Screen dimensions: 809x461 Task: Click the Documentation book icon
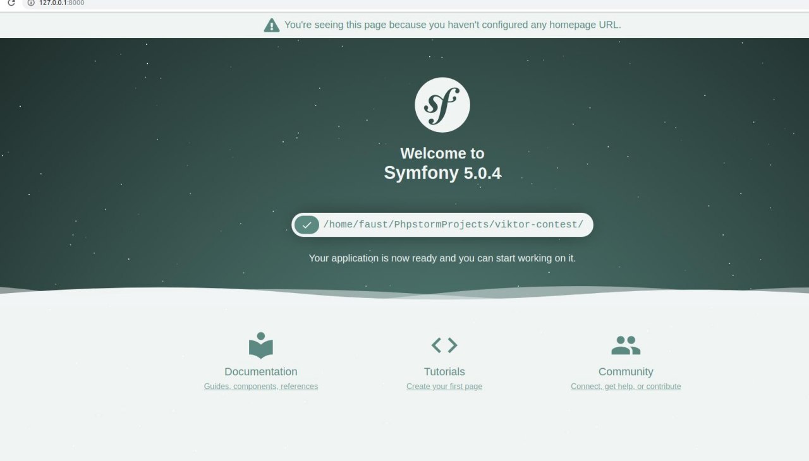click(261, 345)
